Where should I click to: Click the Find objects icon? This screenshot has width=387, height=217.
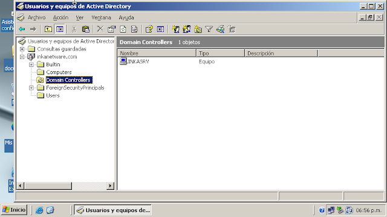click(220, 30)
